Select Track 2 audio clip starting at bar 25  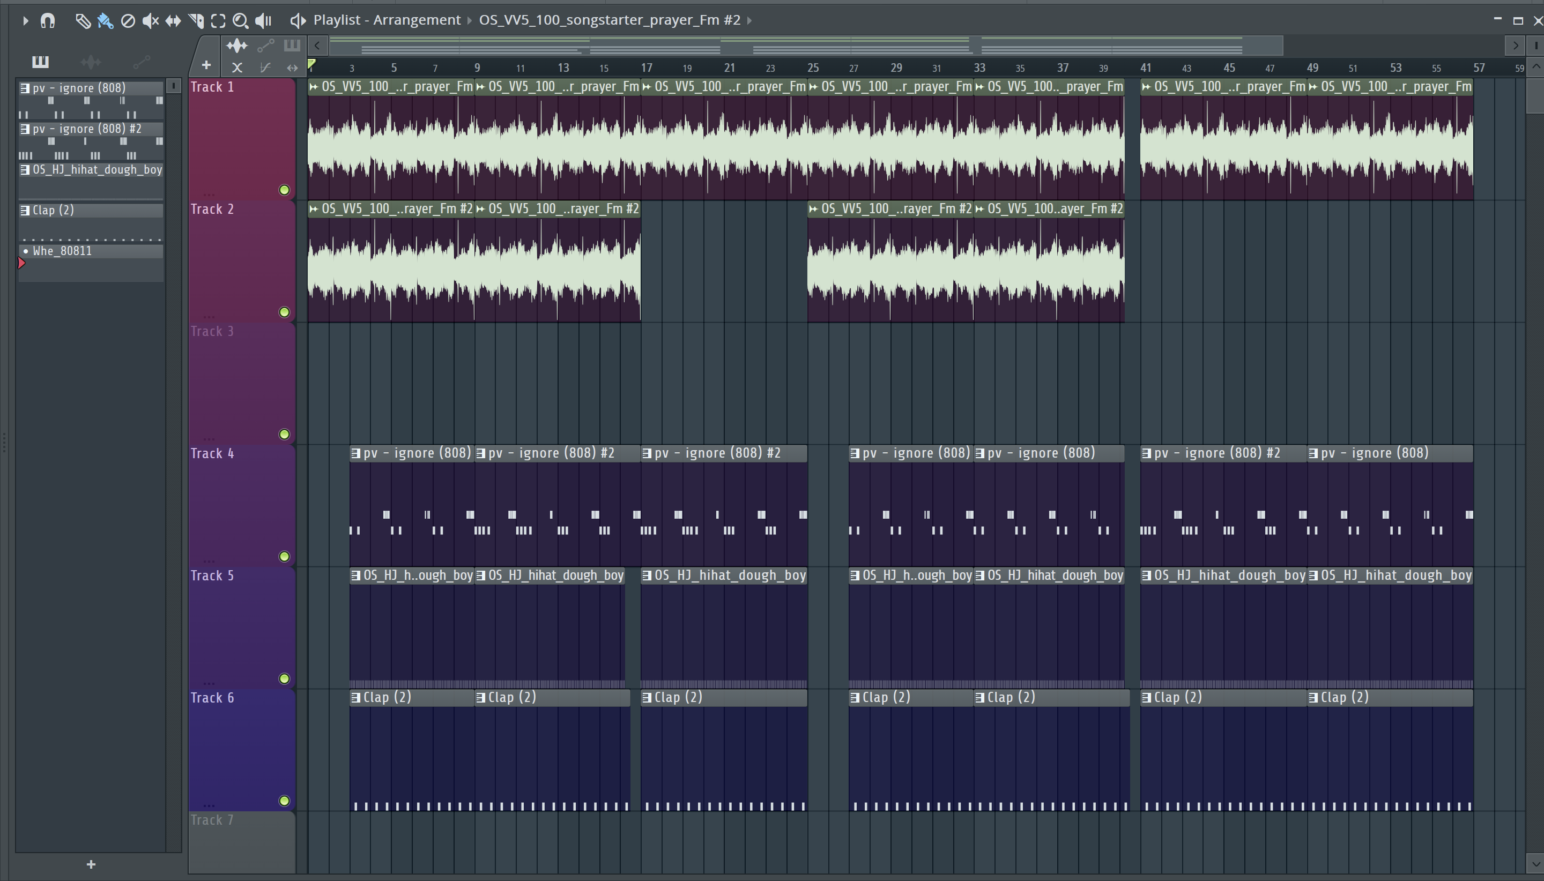(890, 262)
